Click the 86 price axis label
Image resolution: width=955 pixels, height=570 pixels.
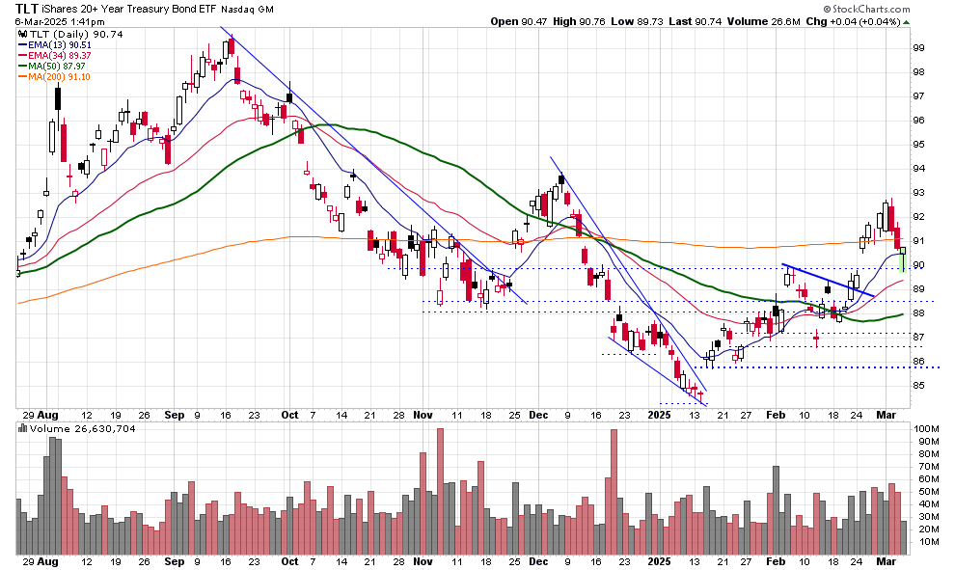pyautogui.click(x=918, y=362)
